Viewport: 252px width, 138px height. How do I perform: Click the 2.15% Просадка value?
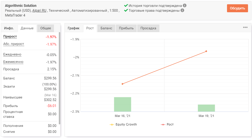coord(52,69)
